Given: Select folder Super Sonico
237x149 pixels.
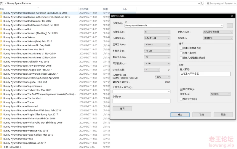Looking at the screenshot, I should coord(23,86).
